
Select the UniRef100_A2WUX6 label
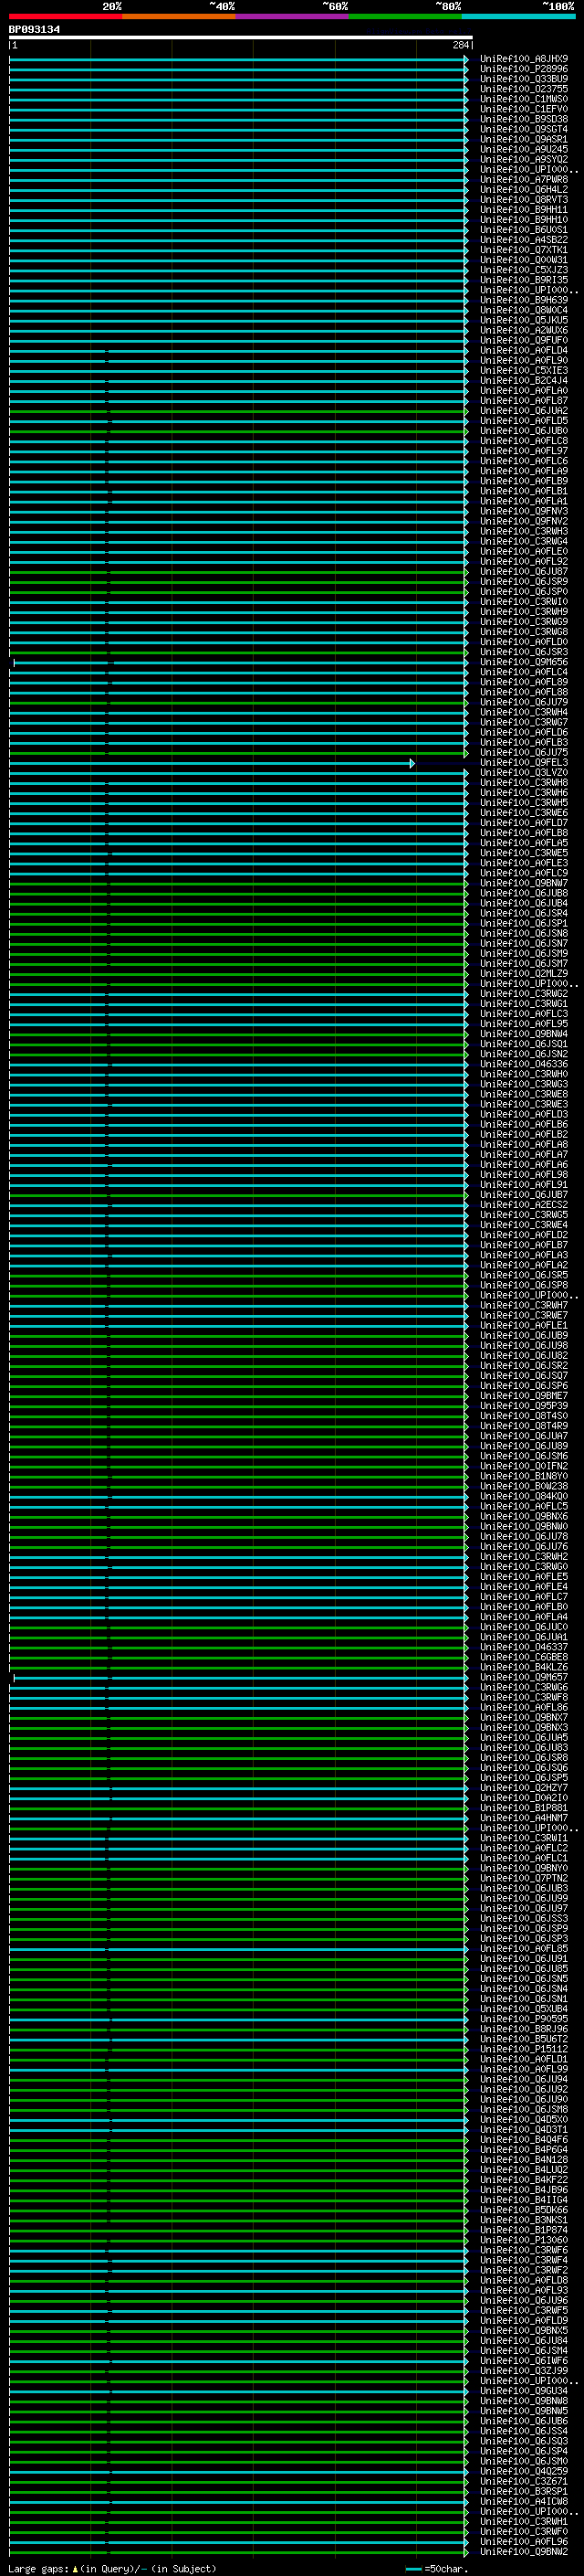(x=524, y=330)
